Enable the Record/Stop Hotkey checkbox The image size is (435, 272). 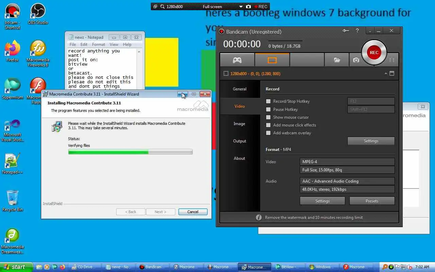tap(268, 101)
